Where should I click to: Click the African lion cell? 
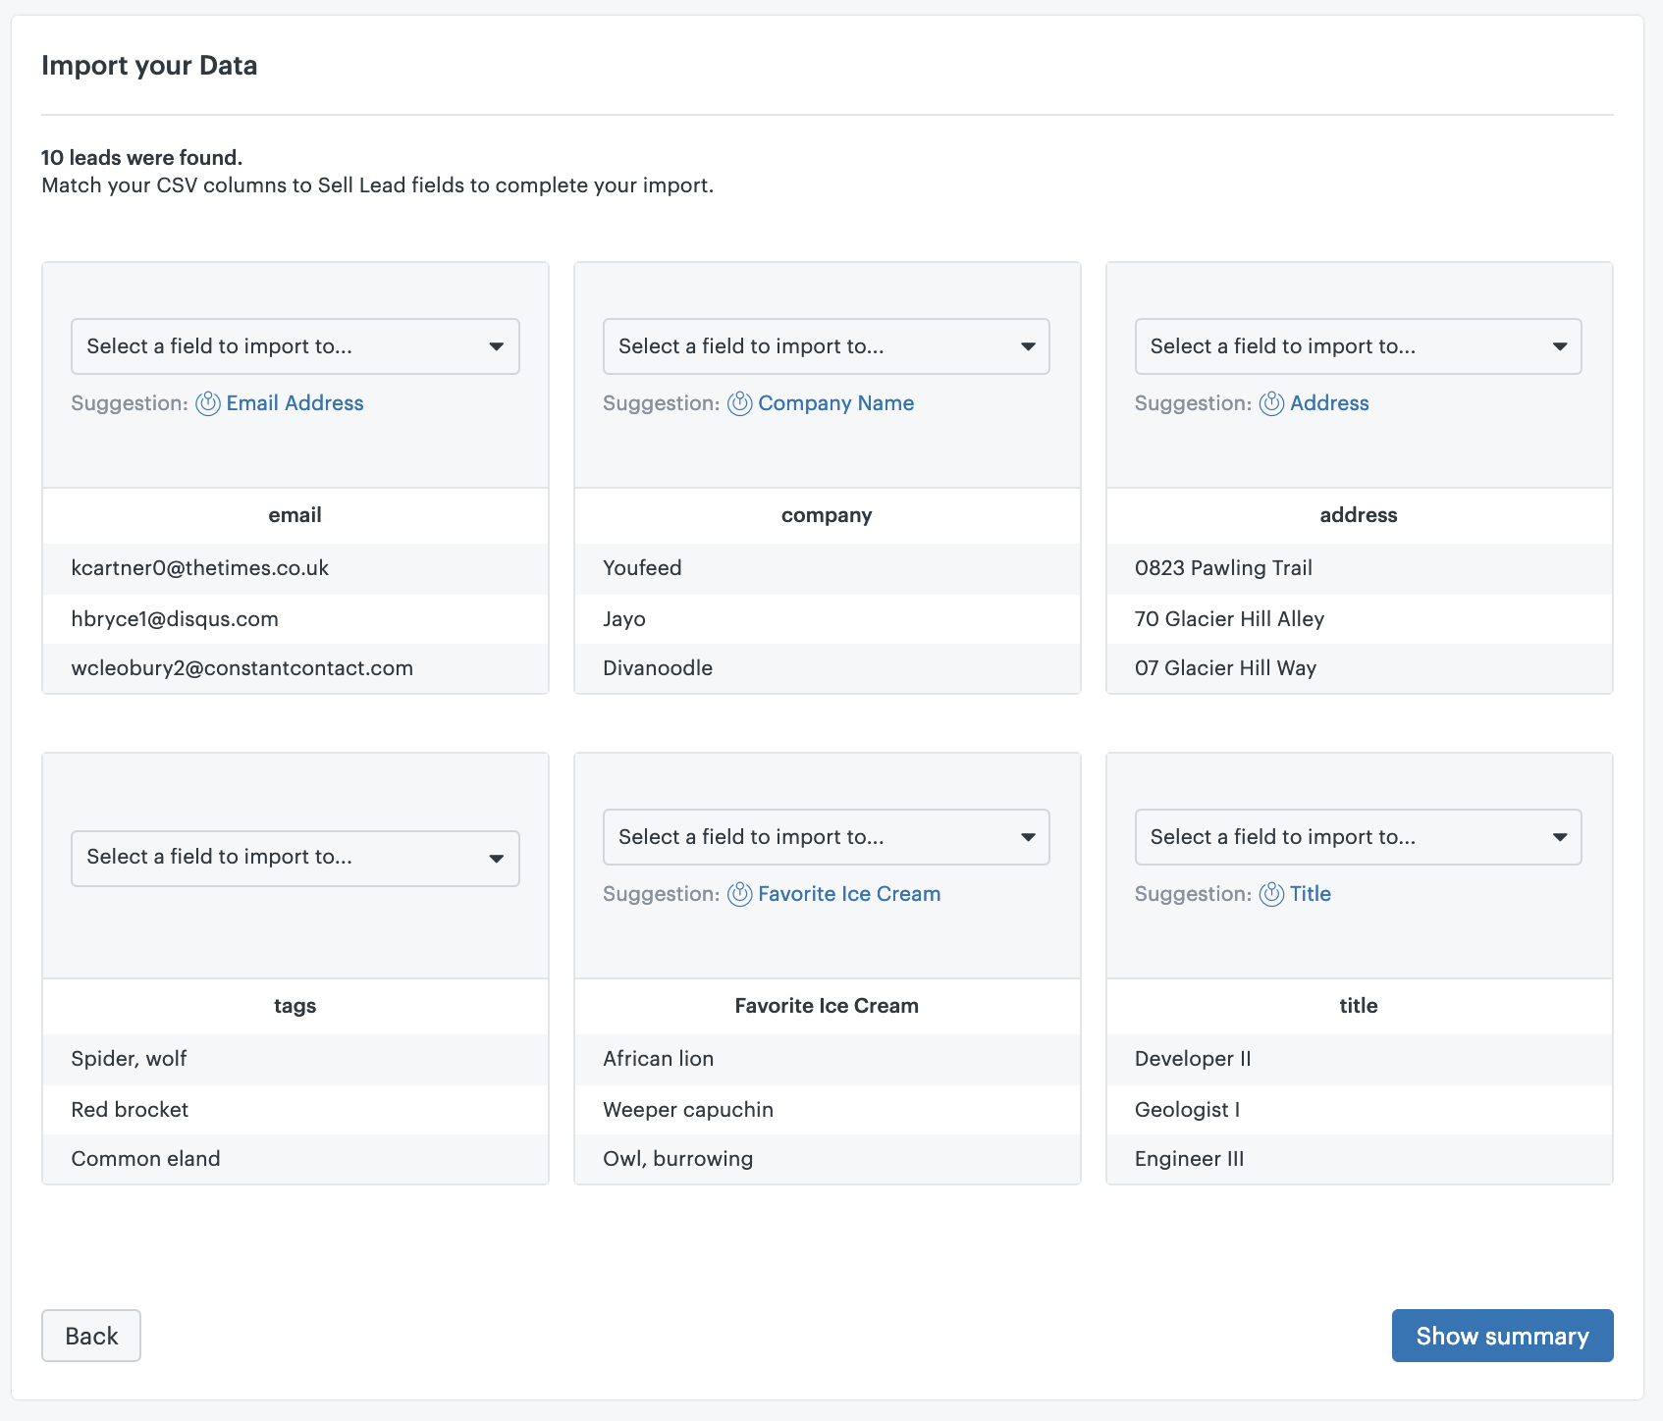[x=827, y=1059]
